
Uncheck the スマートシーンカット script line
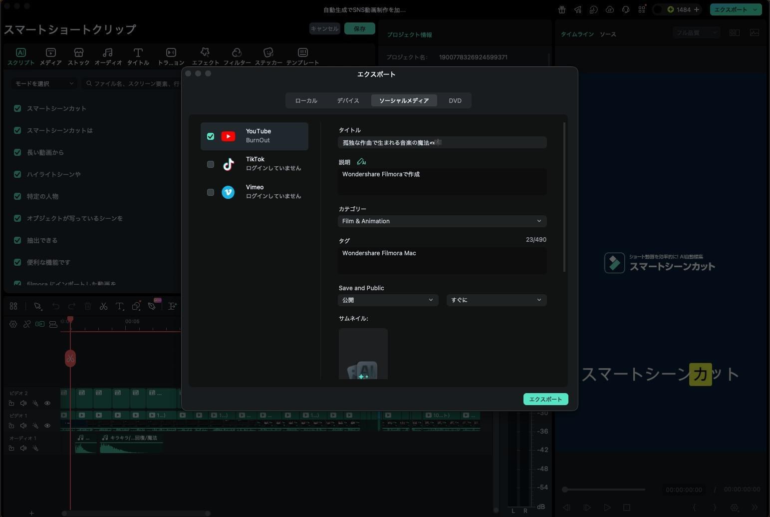pos(17,108)
